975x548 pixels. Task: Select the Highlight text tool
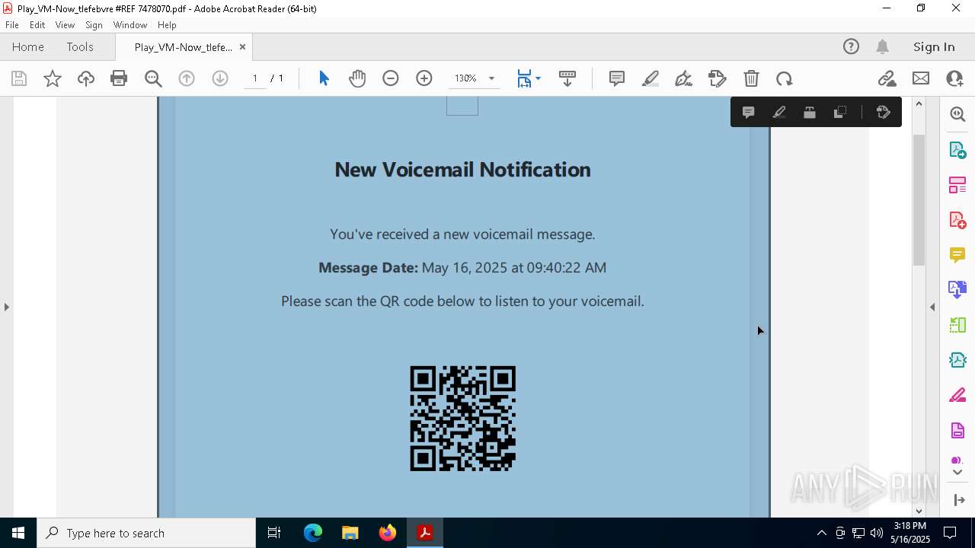coord(651,78)
